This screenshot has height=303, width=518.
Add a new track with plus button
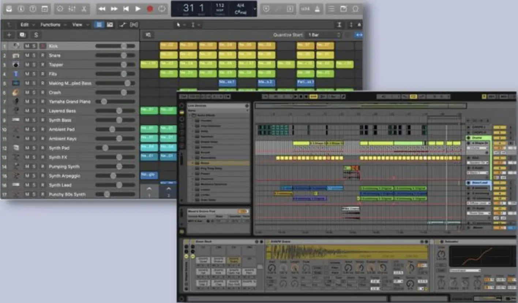click(x=9, y=35)
